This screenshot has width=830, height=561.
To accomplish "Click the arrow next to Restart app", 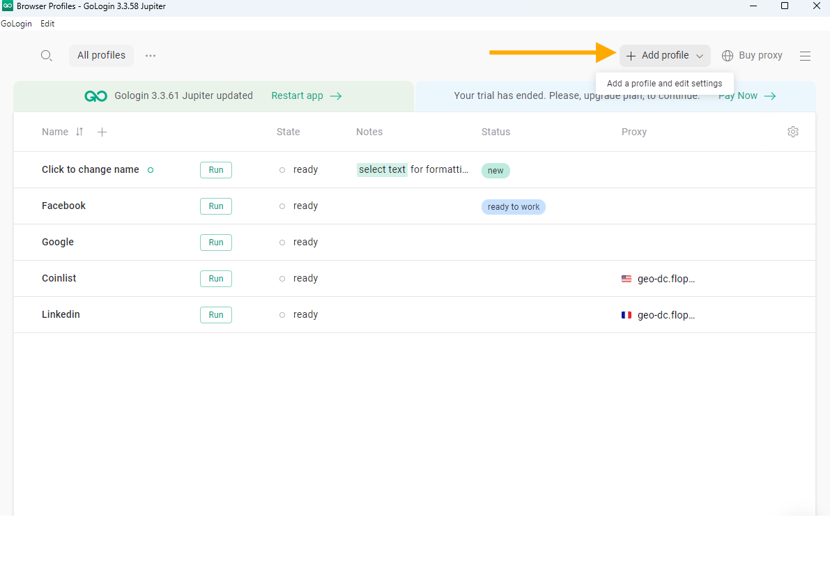I will pos(336,96).
